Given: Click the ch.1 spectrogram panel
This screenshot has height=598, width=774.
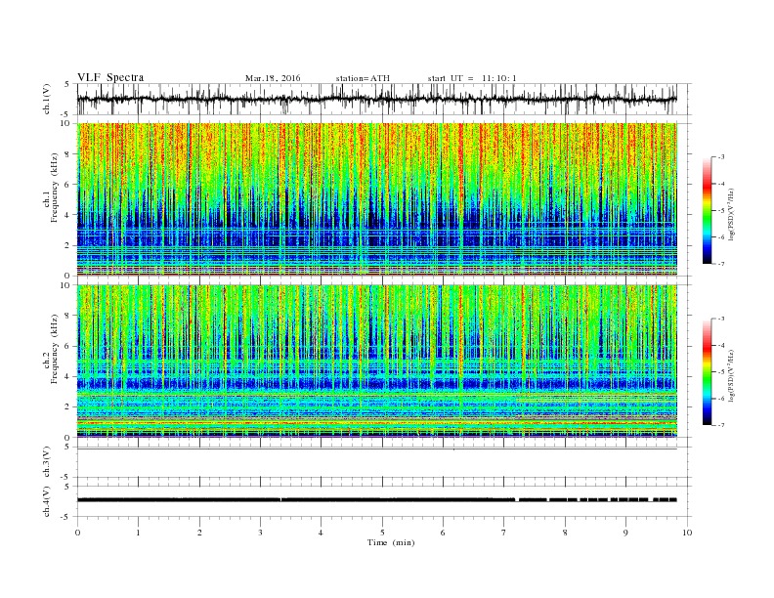Looking at the screenshot, I should [x=376, y=199].
